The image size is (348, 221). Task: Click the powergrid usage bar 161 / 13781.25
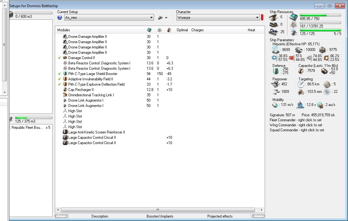pos(320,23)
